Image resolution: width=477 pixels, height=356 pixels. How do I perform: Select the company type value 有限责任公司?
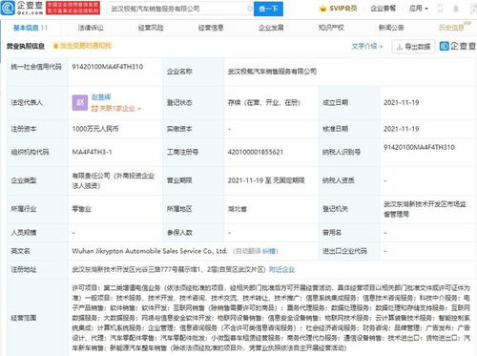[x=114, y=180]
